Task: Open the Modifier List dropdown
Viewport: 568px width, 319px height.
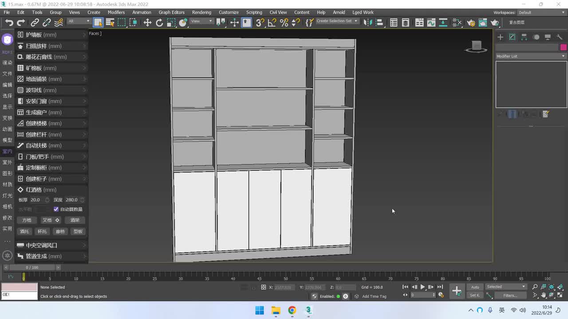Action: tap(531, 56)
